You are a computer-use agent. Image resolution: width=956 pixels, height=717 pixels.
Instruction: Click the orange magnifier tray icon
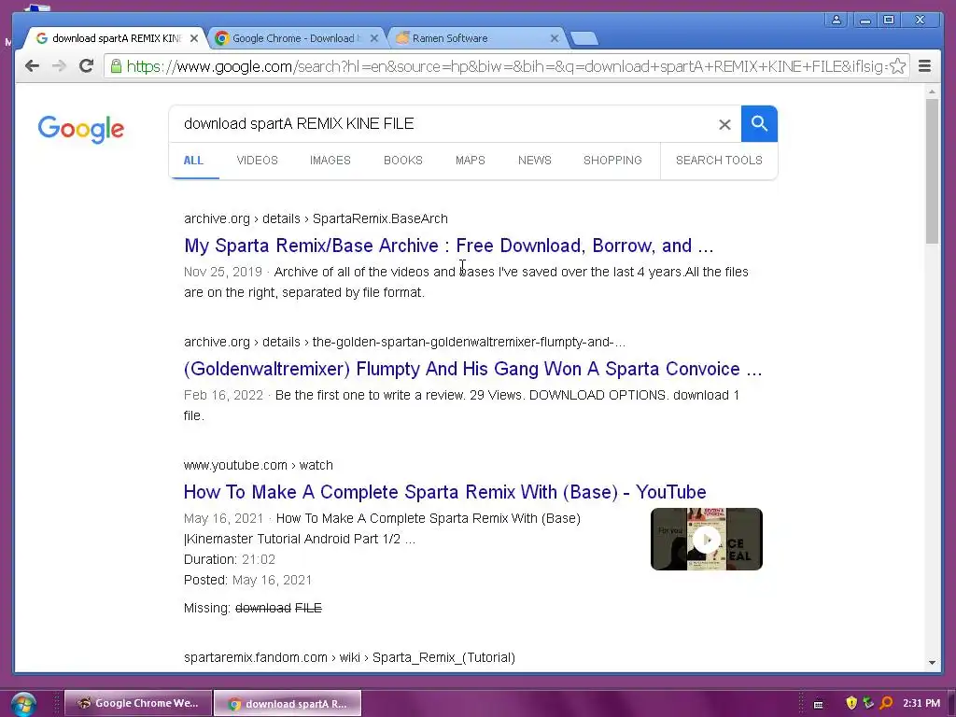coord(886,703)
